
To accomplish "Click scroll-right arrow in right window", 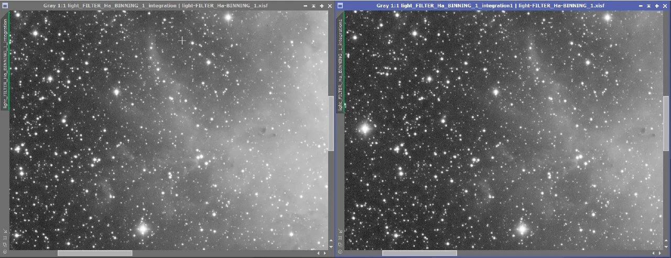I will pos(659,253).
